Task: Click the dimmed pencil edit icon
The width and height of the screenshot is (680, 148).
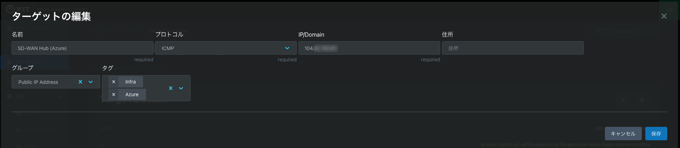Action: [623, 100]
